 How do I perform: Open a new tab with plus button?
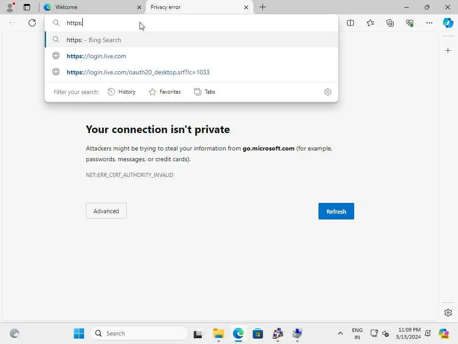[x=263, y=7]
